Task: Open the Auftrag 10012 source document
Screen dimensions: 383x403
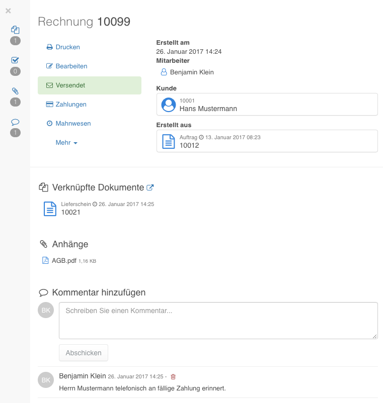Action: (267, 141)
